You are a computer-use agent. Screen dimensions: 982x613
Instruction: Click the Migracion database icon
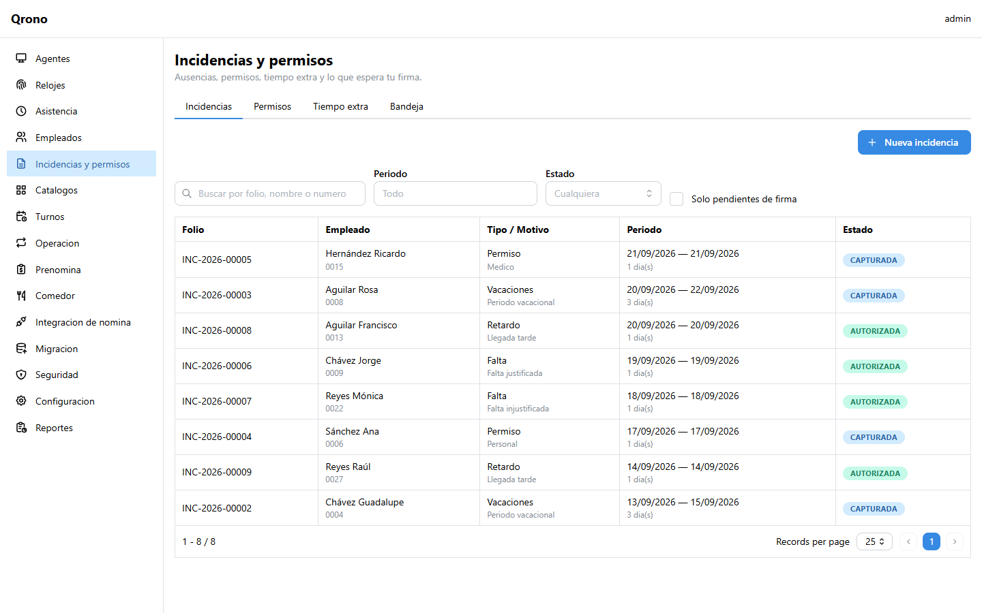tap(21, 349)
